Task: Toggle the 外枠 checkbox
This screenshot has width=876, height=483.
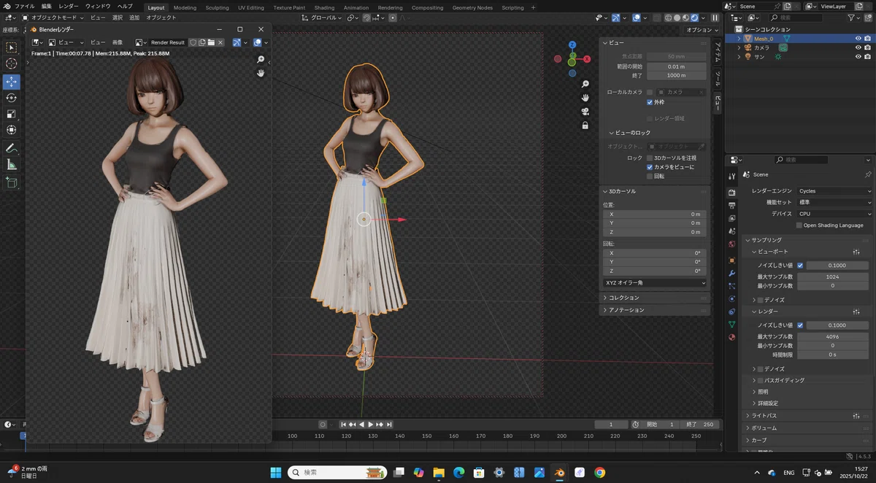Action: pyautogui.click(x=650, y=102)
